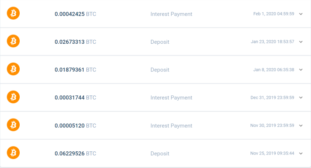Expand the Jan 23, 2020 deposit details
The image size is (311, 168).
point(300,42)
